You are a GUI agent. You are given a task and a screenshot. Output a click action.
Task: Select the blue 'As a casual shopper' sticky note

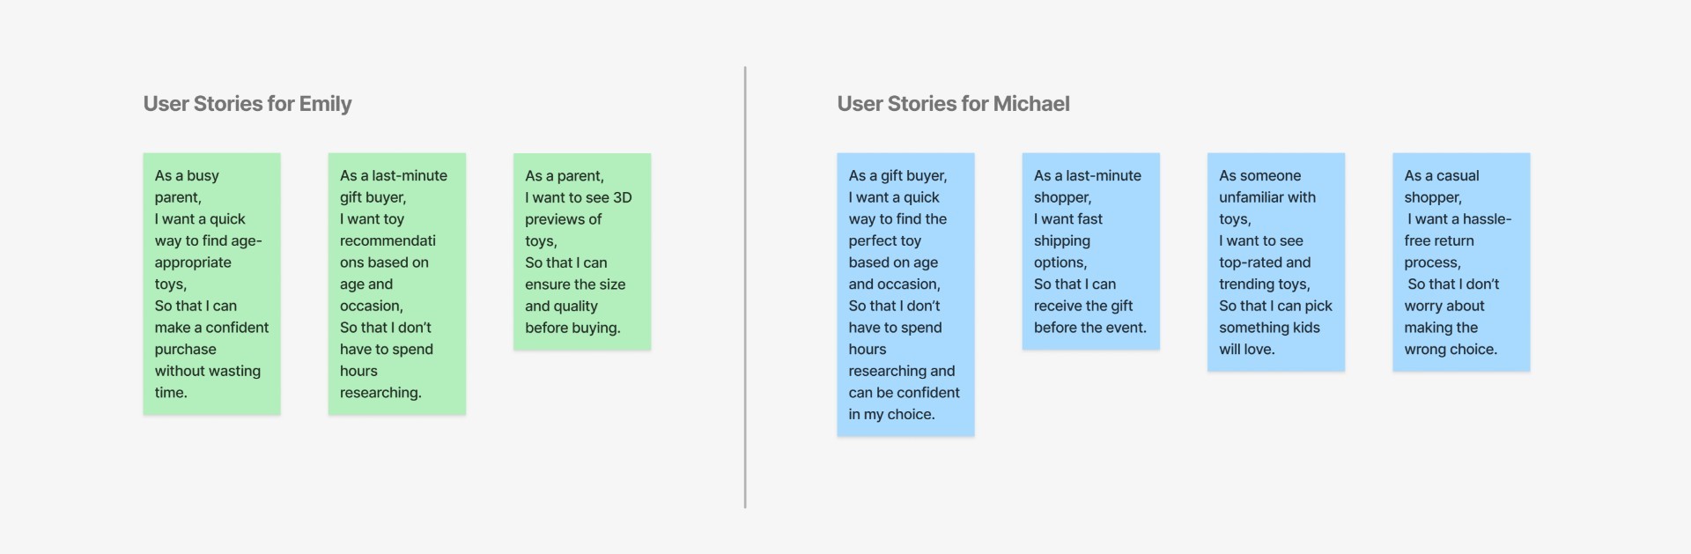point(1461,262)
